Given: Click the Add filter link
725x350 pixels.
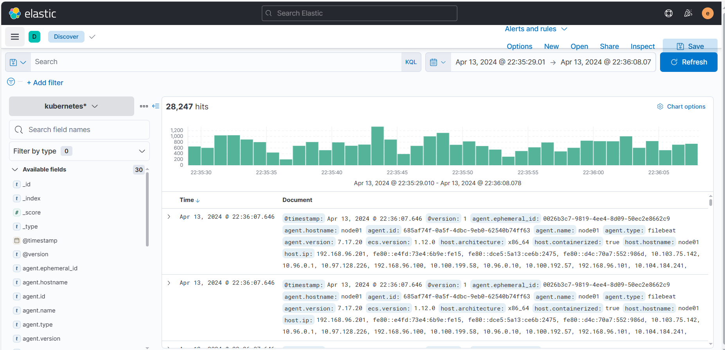Looking at the screenshot, I should [x=45, y=82].
